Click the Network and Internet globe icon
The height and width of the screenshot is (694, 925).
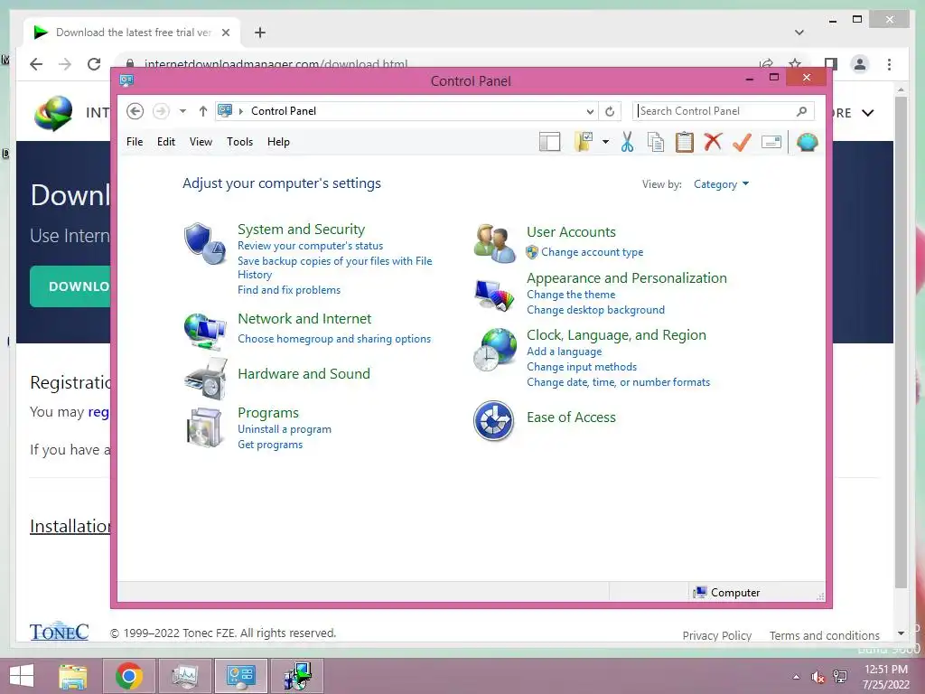pyautogui.click(x=204, y=331)
